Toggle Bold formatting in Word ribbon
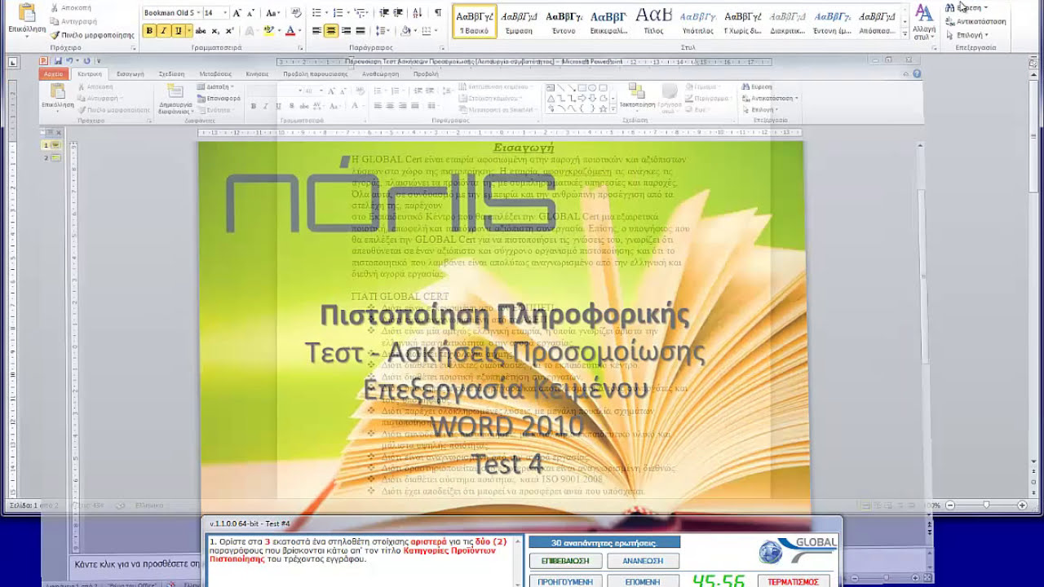The image size is (1044, 587). point(150,31)
